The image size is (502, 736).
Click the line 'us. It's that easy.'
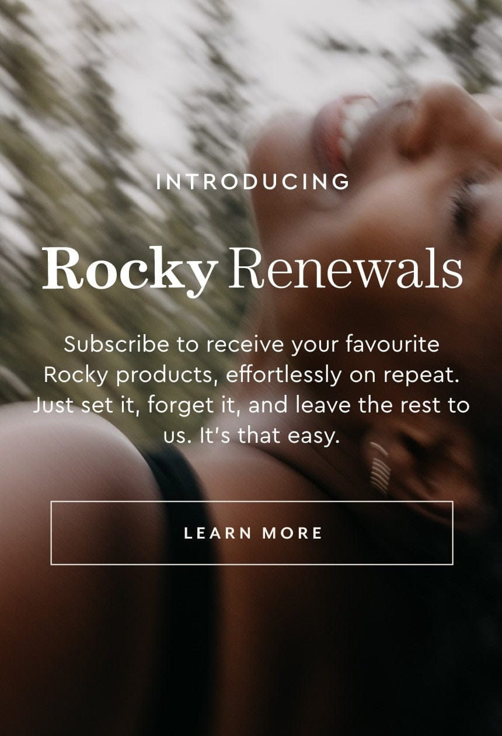(252, 436)
